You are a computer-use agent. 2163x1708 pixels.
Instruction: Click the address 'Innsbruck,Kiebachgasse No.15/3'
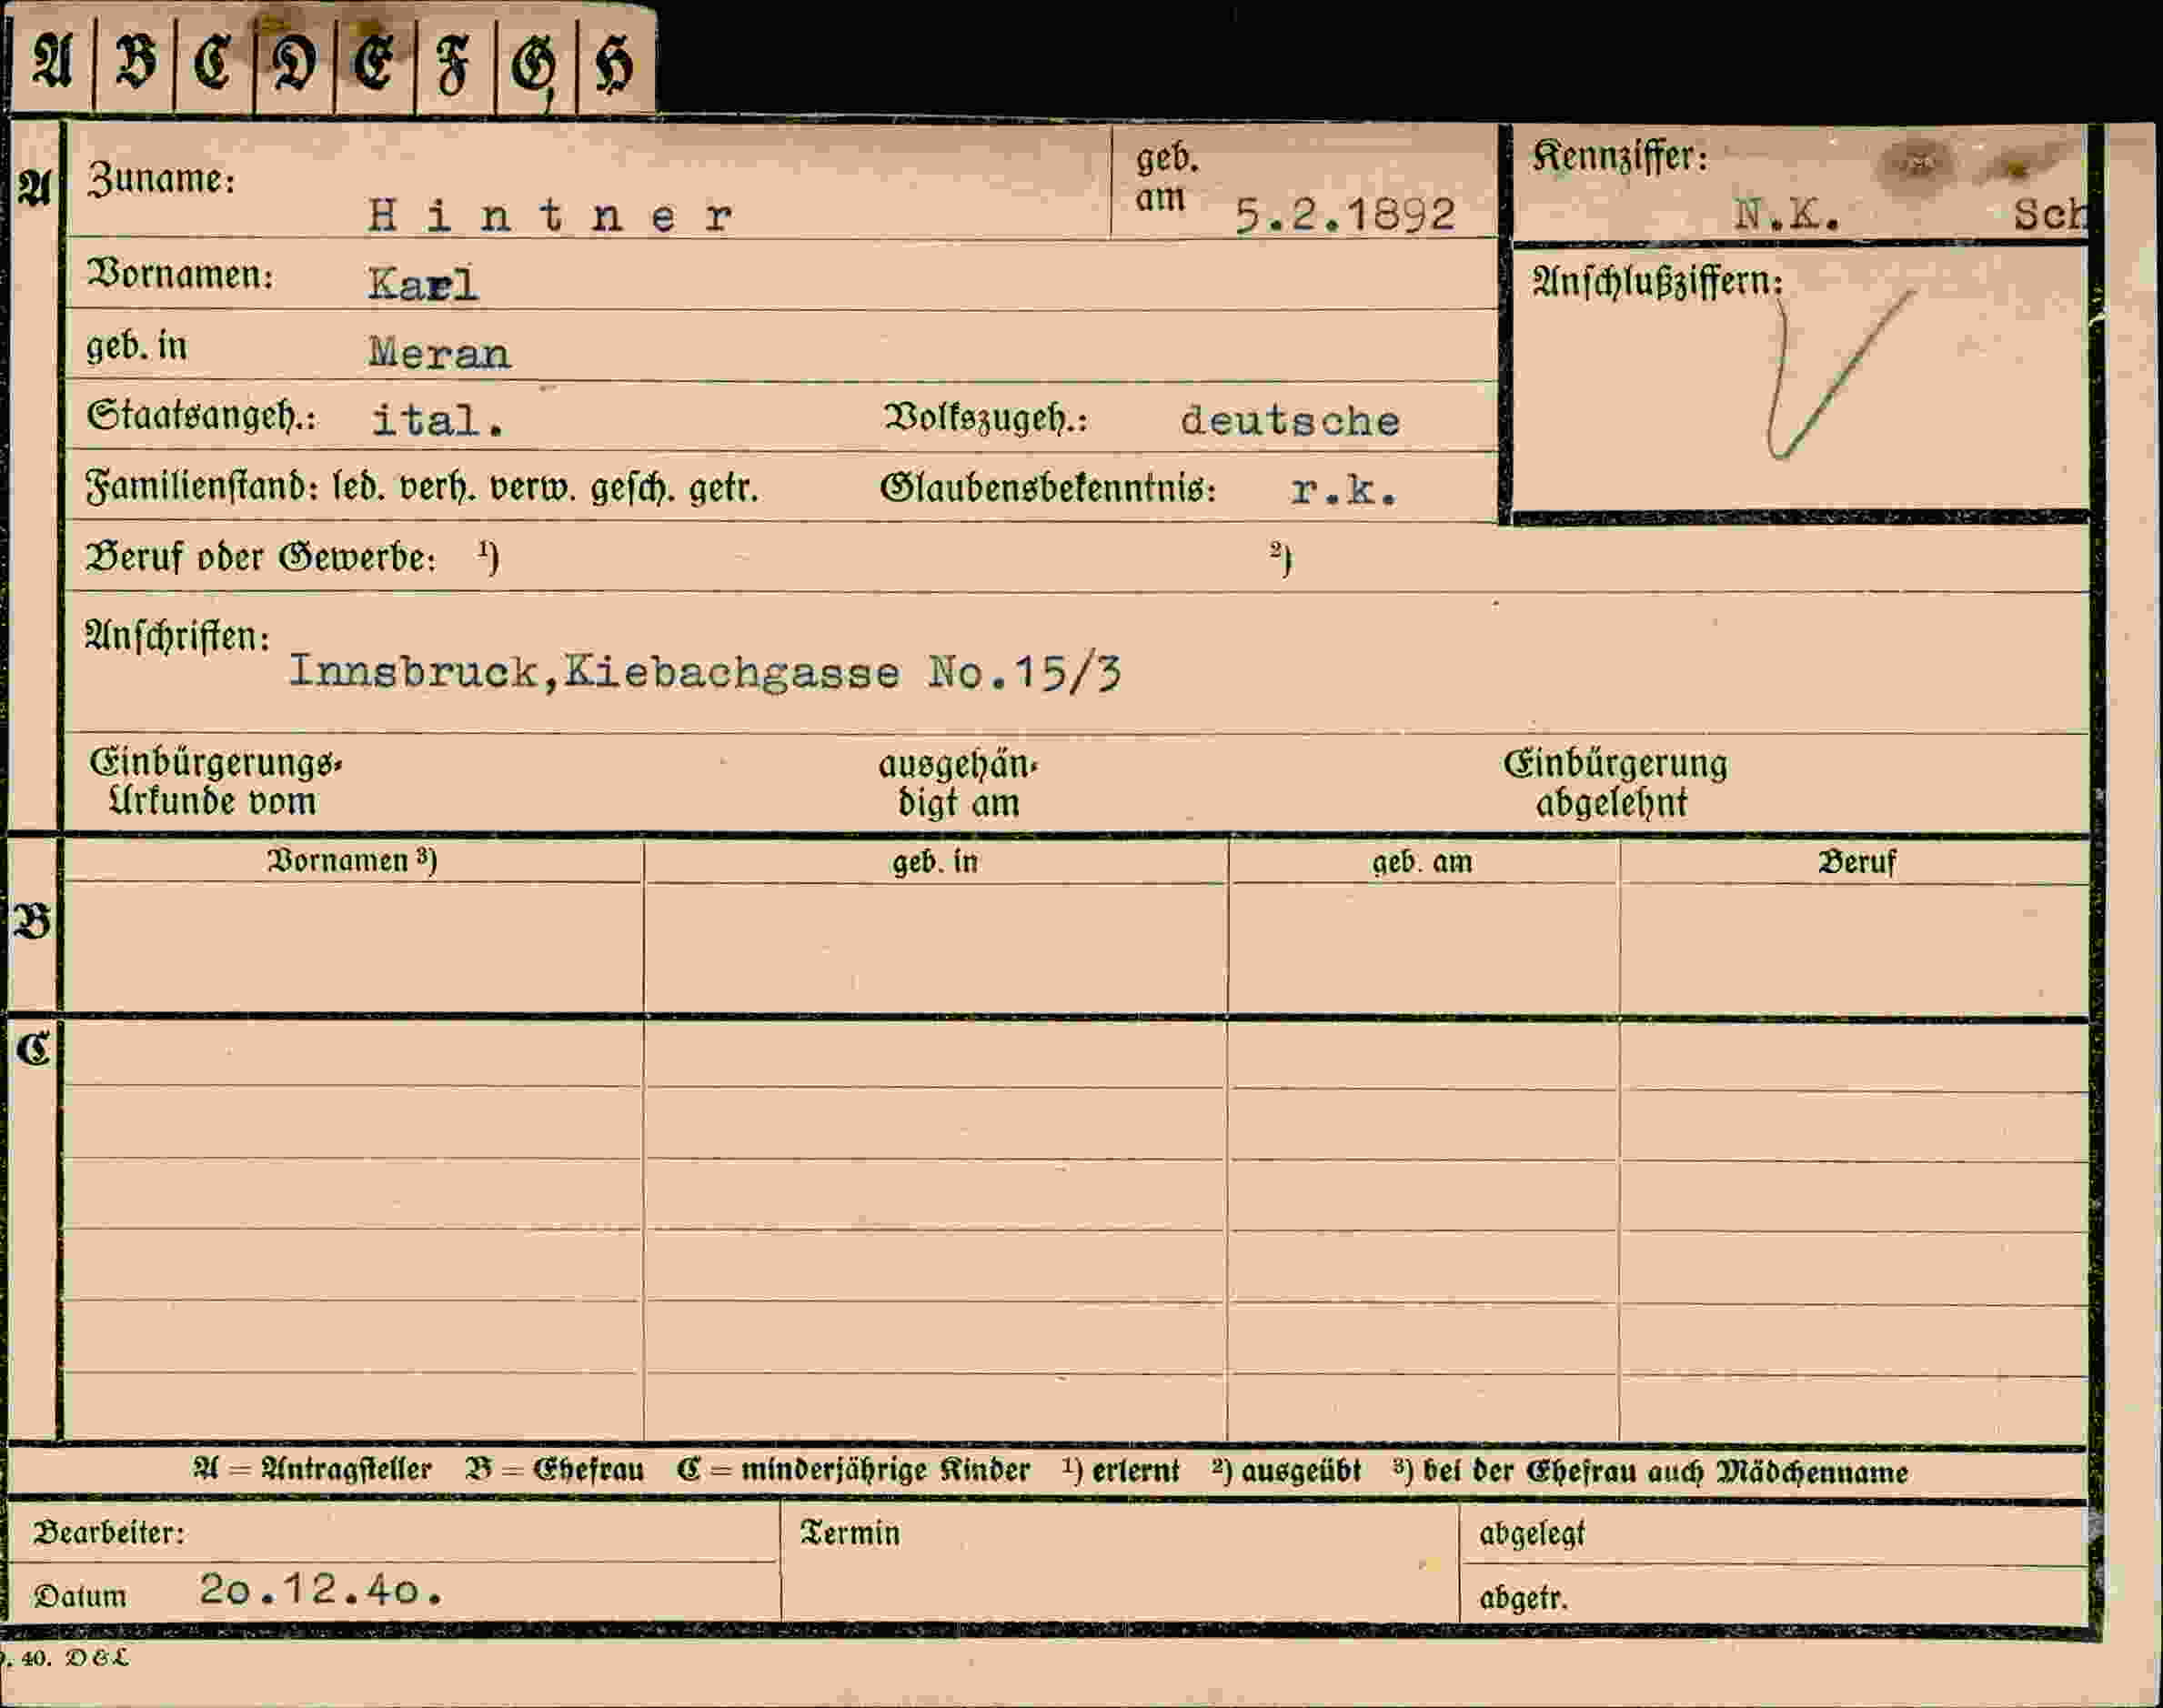click(x=705, y=671)
